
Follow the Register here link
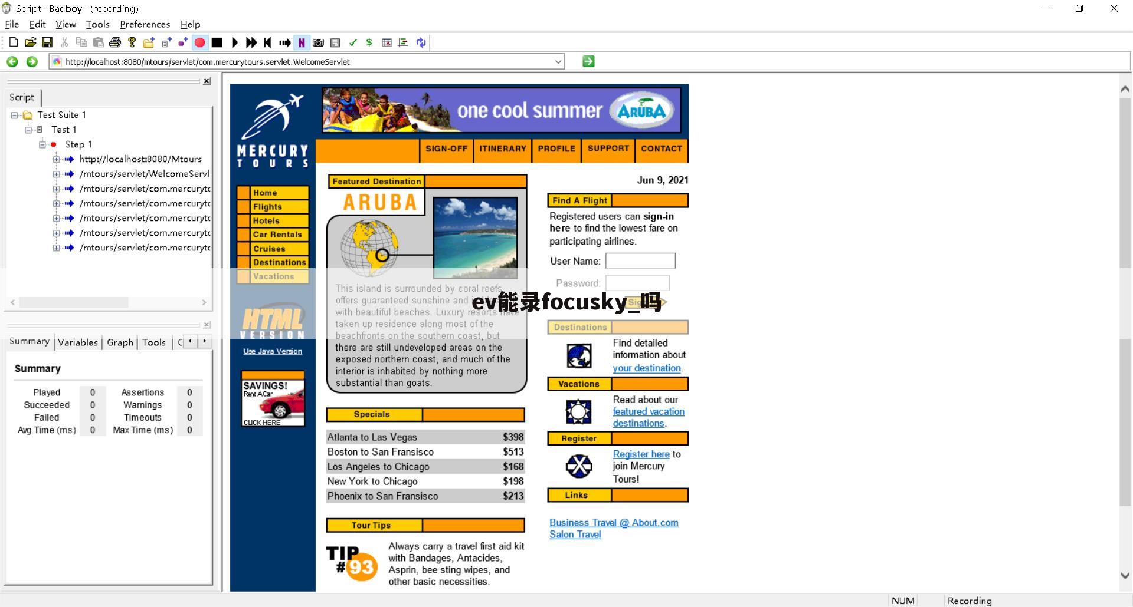coord(641,454)
